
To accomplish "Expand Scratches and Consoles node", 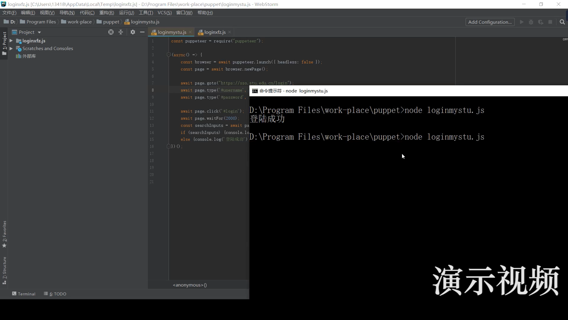I will point(11,48).
